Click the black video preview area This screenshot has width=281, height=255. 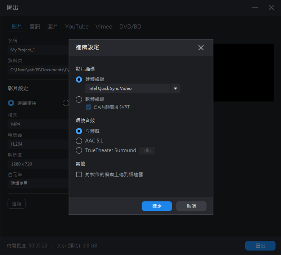[244, 73]
